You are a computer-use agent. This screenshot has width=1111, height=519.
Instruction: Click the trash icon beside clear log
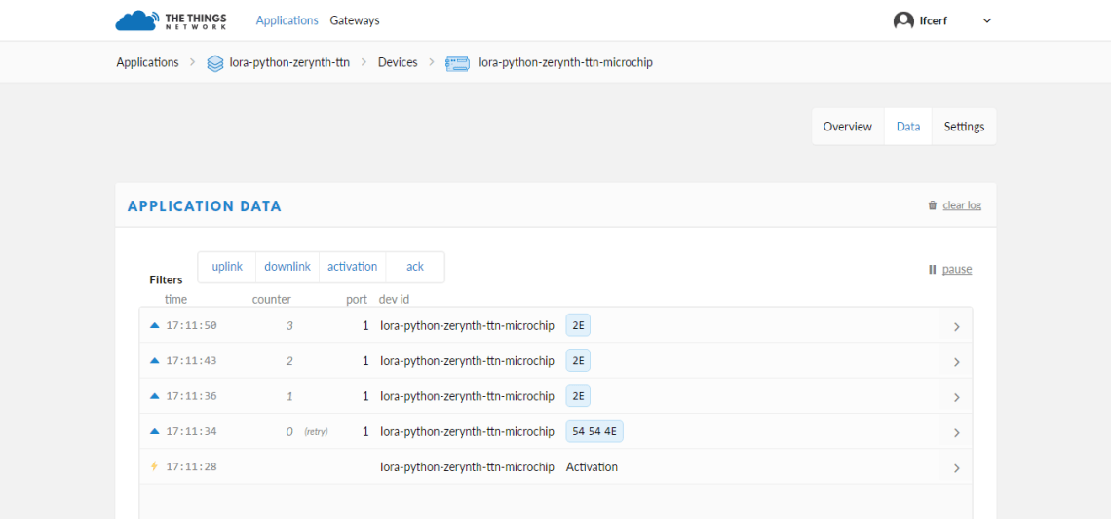(x=933, y=205)
